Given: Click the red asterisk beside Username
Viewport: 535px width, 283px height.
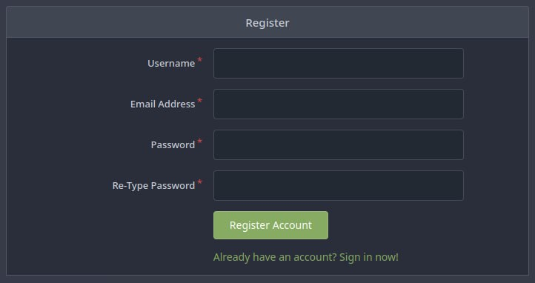Looking at the screenshot, I should point(200,60).
